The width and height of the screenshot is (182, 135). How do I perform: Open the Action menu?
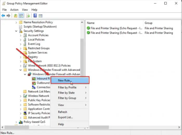14,10
